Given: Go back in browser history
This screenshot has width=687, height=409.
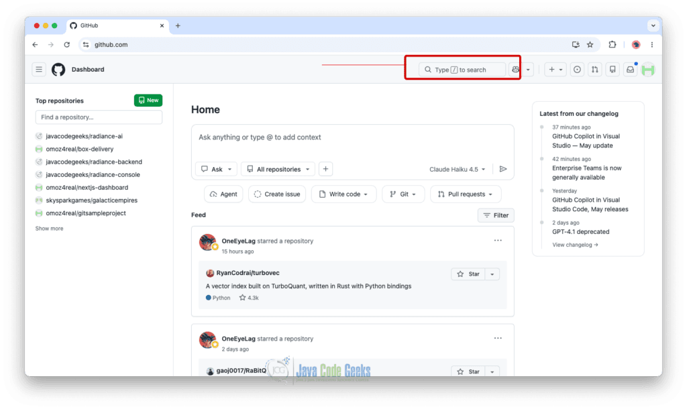Looking at the screenshot, I should pyautogui.click(x=35, y=45).
